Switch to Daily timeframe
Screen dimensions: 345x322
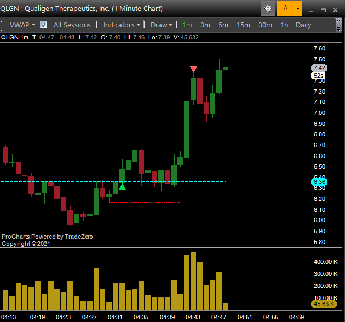coord(303,25)
